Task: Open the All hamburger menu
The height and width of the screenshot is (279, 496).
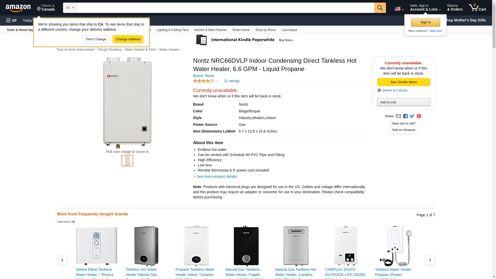Action: (11, 20)
